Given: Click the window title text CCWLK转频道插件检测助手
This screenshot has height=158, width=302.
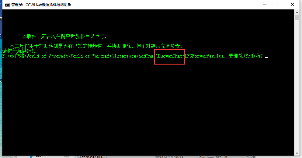Looking at the screenshot, I should tap(48, 5).
